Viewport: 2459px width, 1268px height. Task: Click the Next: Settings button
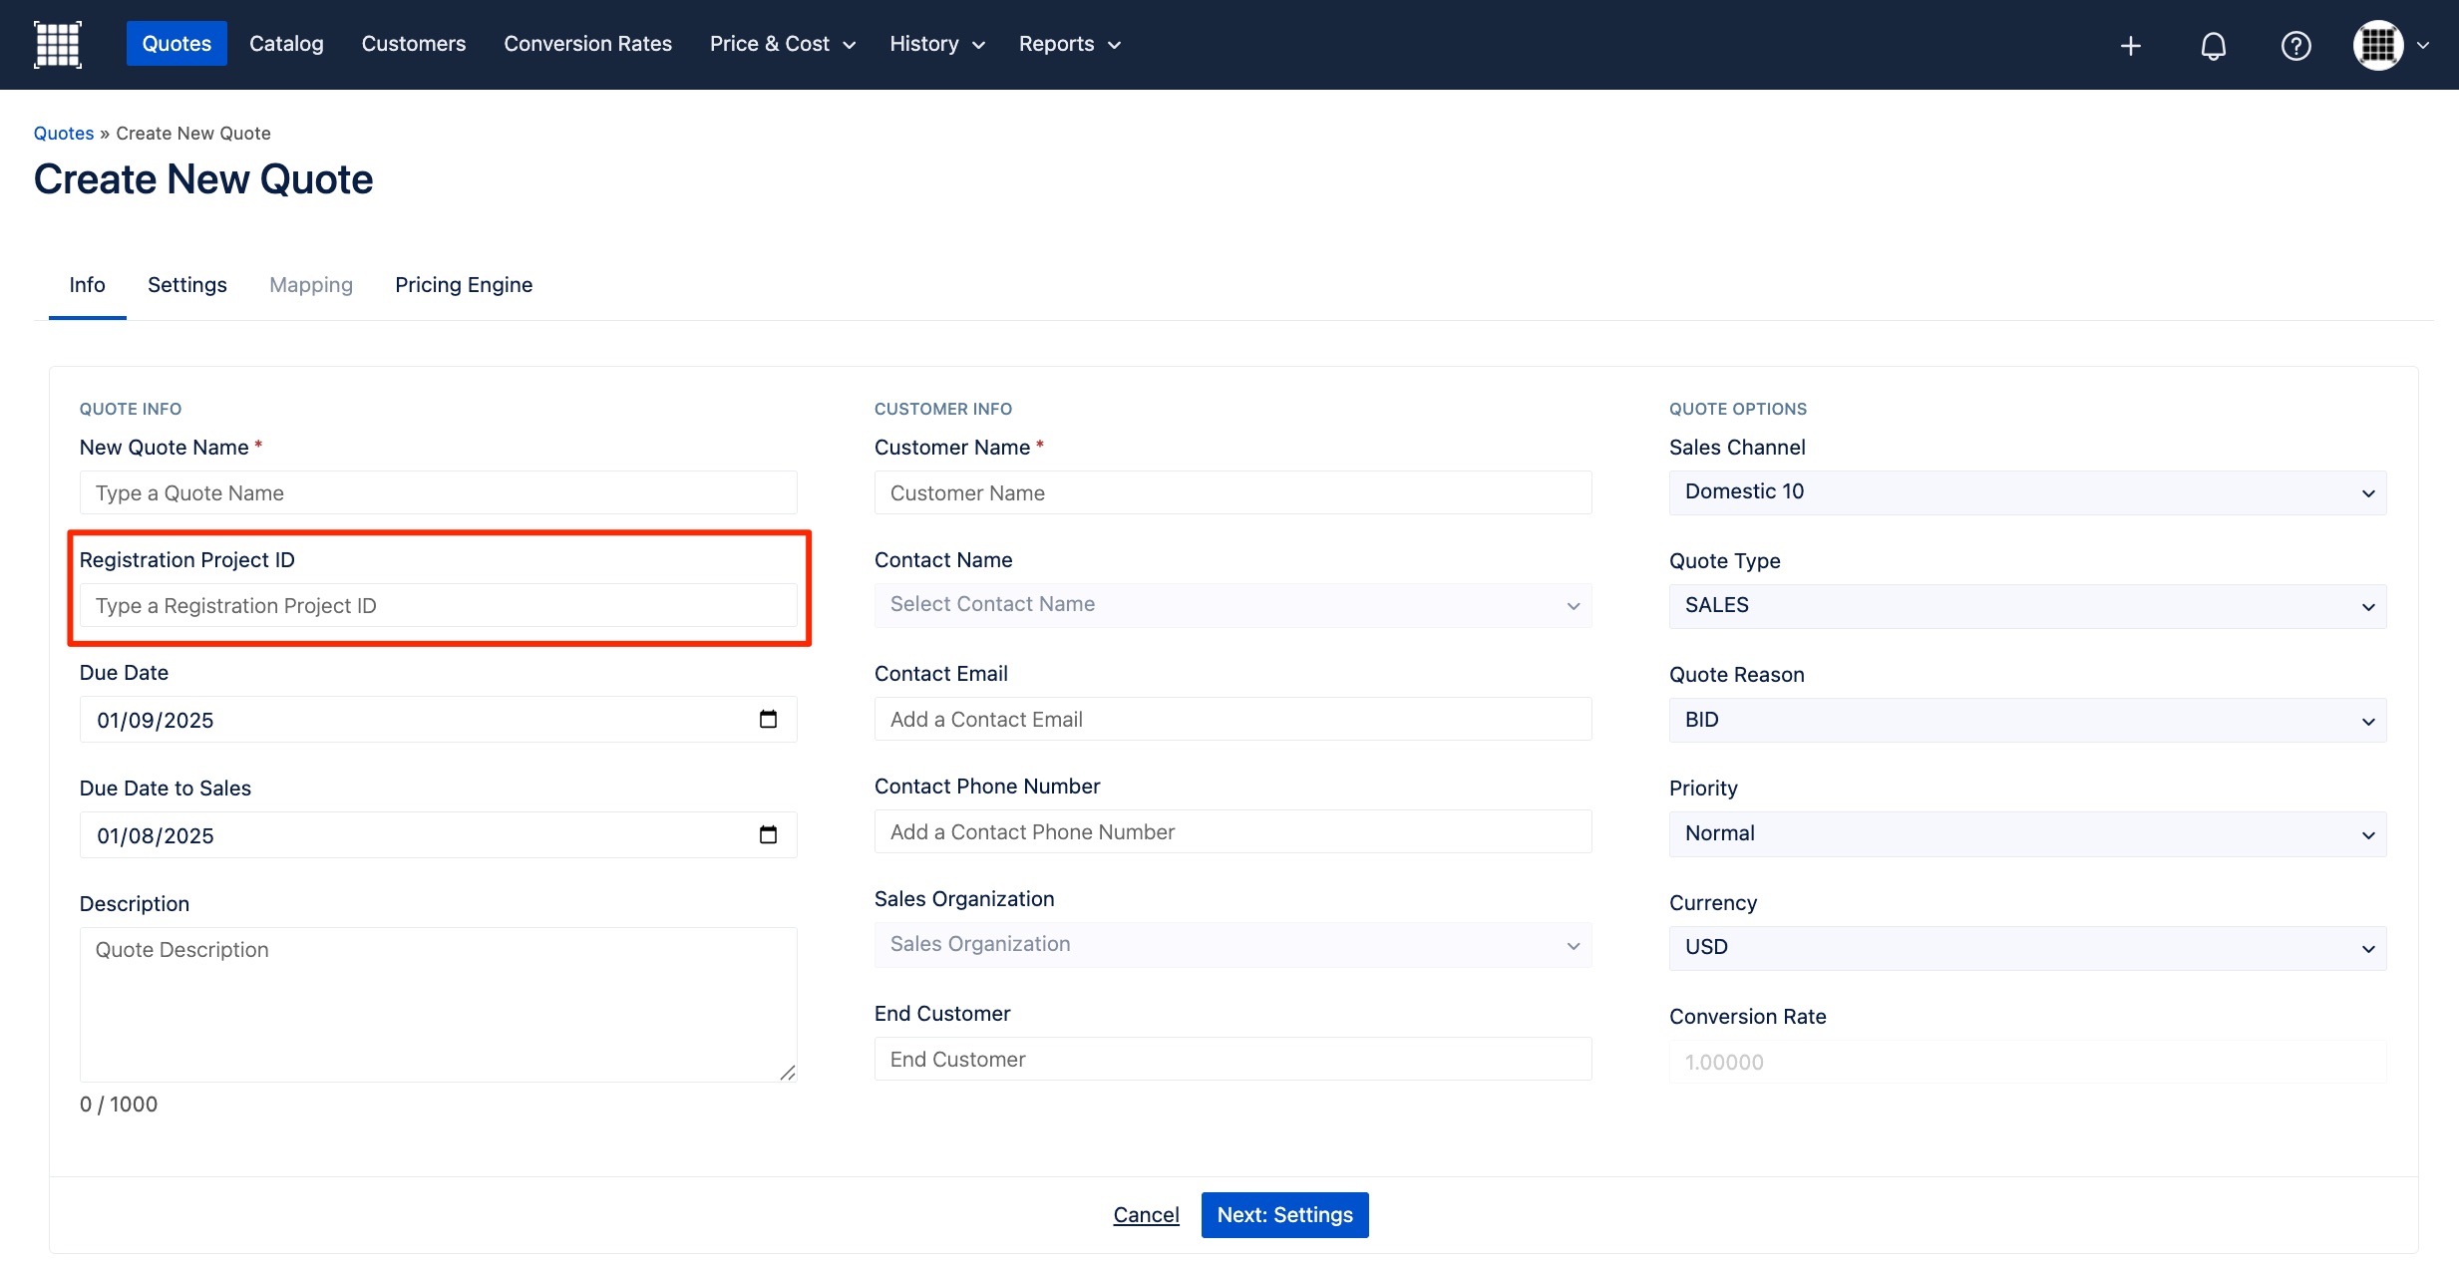click(1284, 1214)
